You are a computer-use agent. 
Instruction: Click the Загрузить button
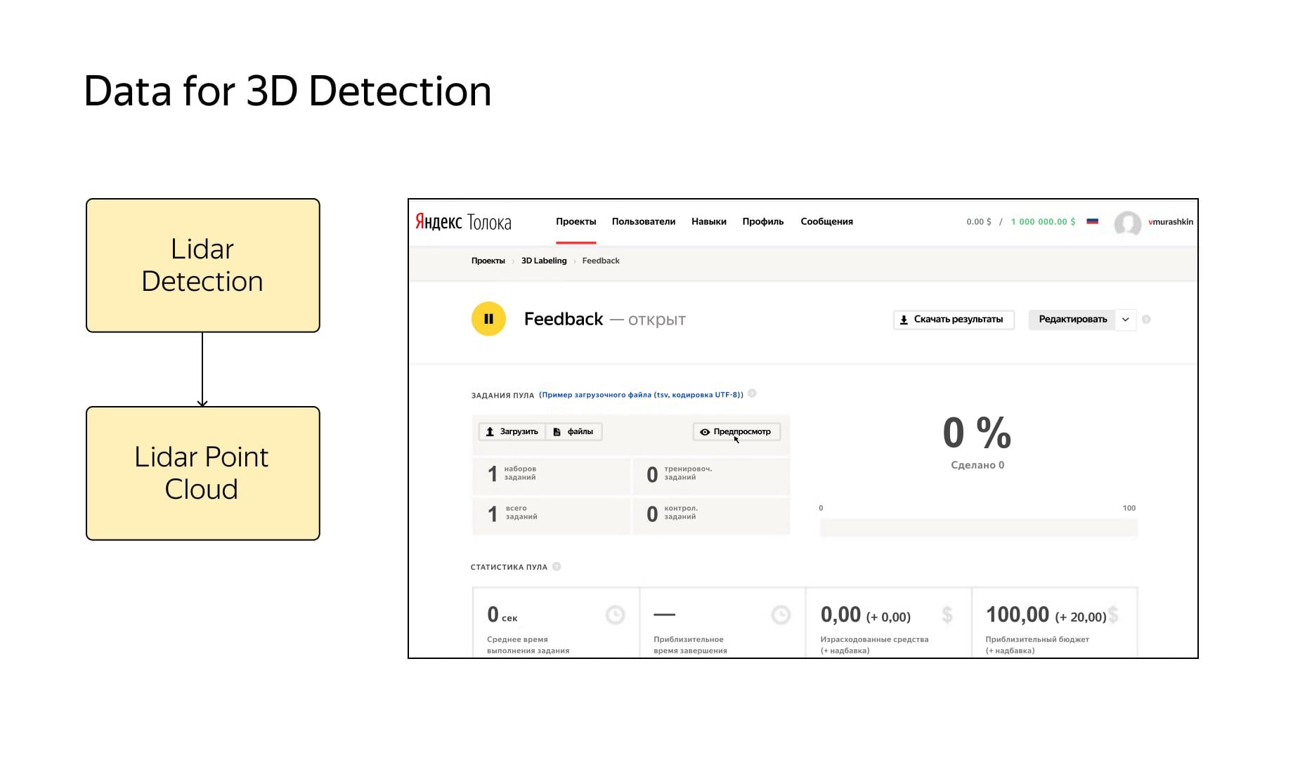coord(512,431)
